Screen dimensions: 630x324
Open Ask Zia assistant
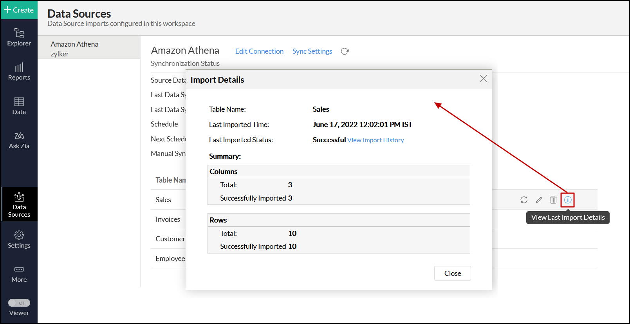pos(19,140)
